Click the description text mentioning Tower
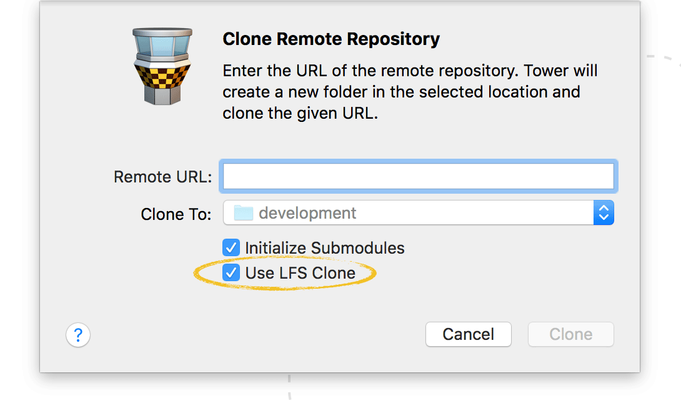This screenshot has width=681, height=403. point(410,71)
